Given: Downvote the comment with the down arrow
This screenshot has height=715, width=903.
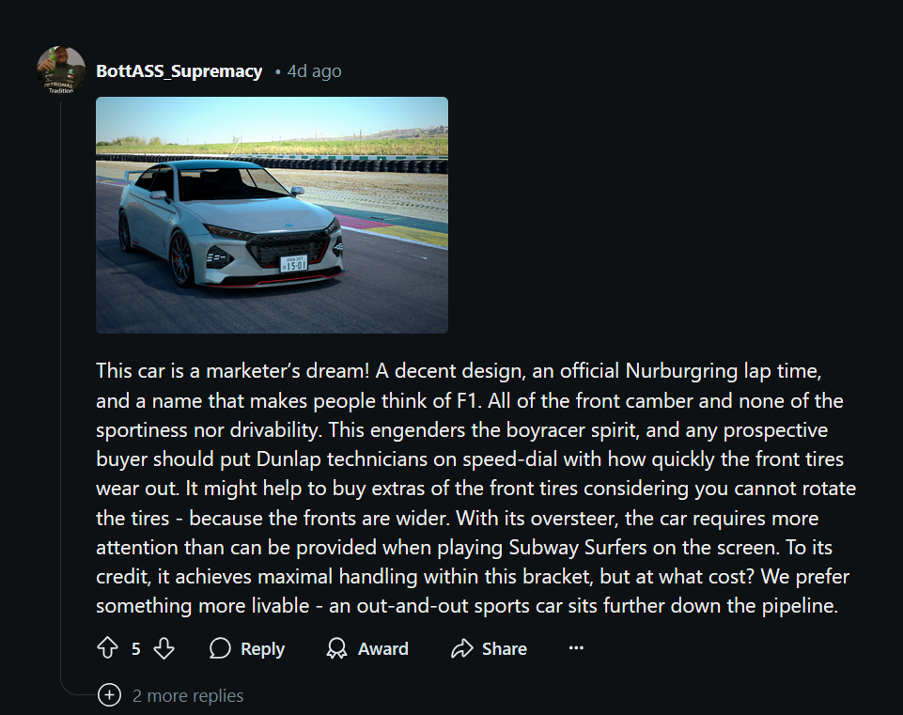Looking at the screenshot, I should (163, 648).
